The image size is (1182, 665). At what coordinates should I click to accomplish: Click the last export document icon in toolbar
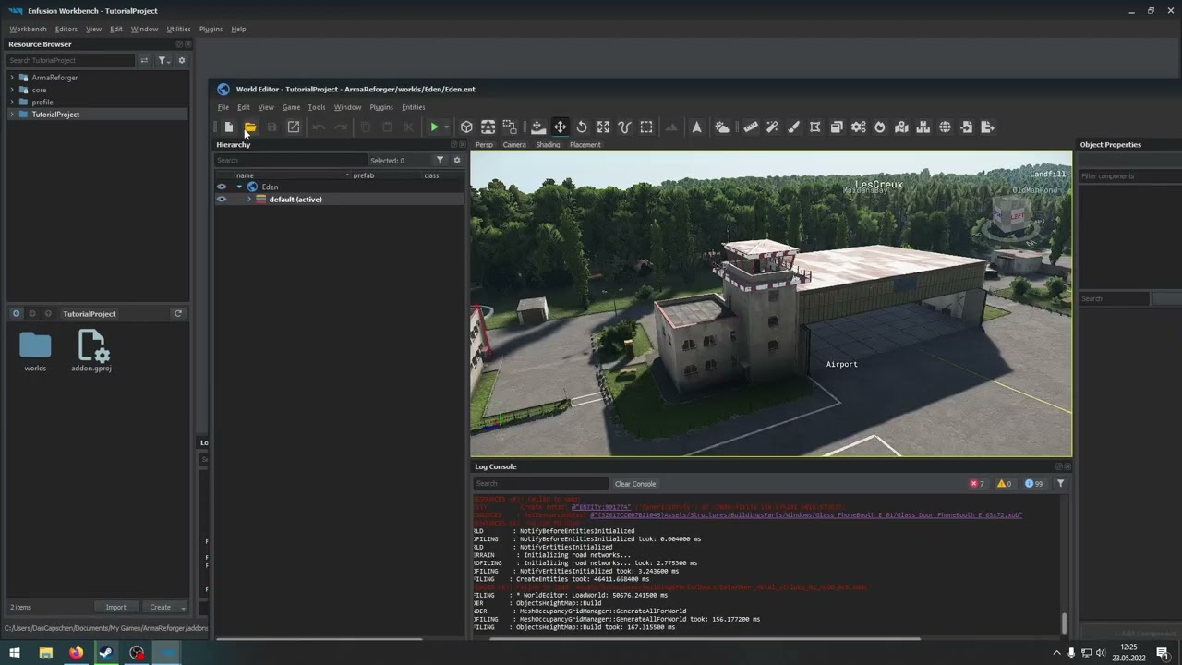point(987,127)
